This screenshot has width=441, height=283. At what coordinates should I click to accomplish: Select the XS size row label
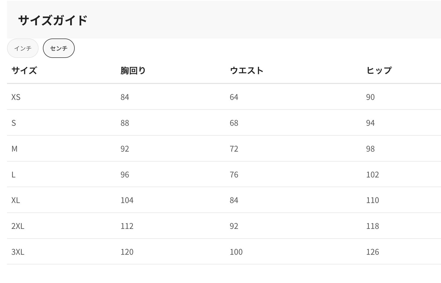pos(16,97)
